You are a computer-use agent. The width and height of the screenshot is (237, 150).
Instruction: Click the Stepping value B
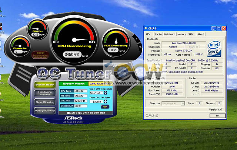pos(217,64)
